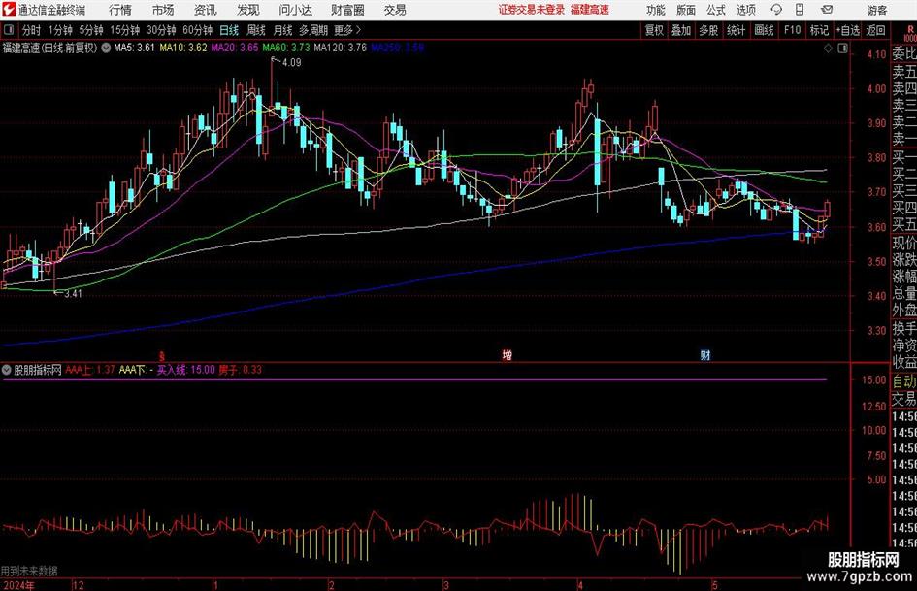Click the 3.41 low price label
Viewport: 917px width, 591px height.
tap(73, 294)
